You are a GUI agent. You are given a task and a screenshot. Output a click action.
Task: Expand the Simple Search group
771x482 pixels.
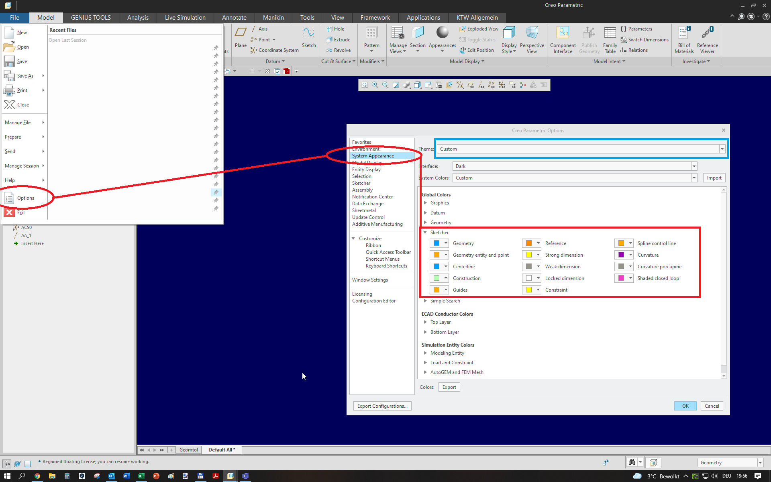[x=425, y=301]
